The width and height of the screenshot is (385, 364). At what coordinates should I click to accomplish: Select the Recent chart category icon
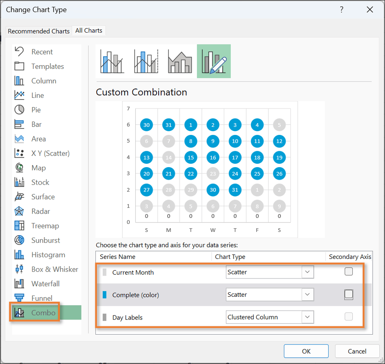tap(19, 52)
